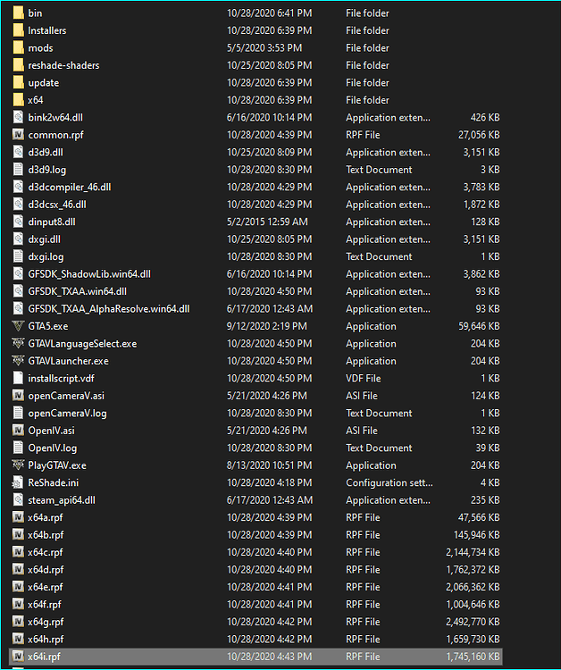Select the GTAVLauncher.exe icon

click(x=18, y=361)
